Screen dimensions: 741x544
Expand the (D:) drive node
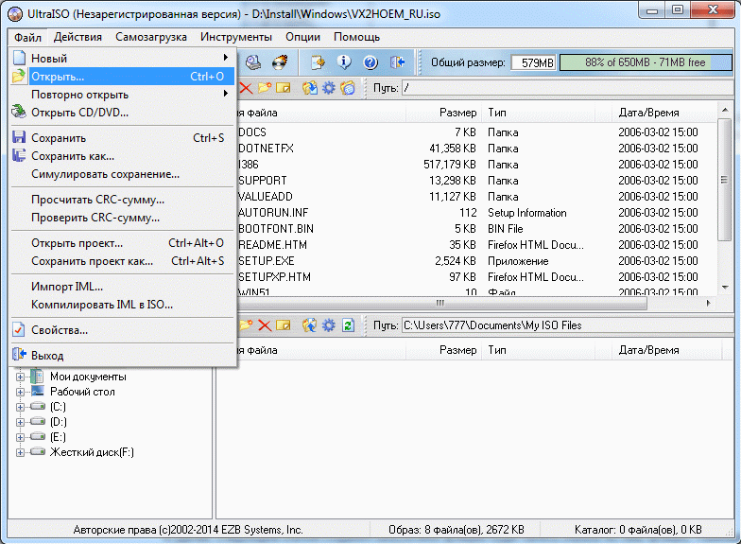(20, 422)
